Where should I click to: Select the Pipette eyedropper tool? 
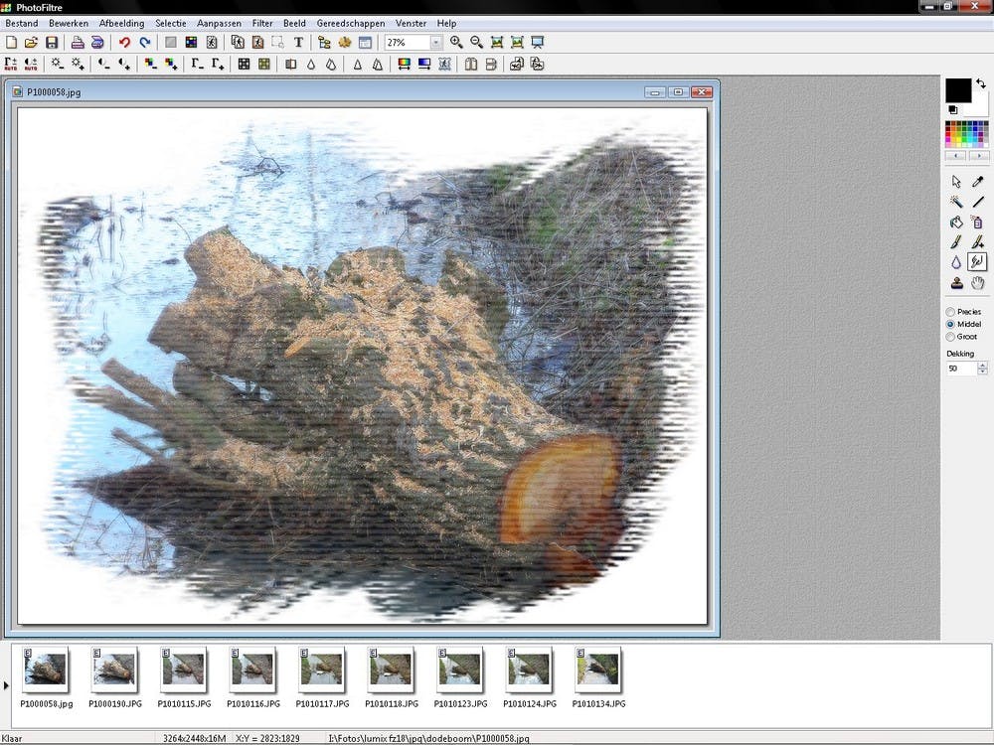point(977,182)
